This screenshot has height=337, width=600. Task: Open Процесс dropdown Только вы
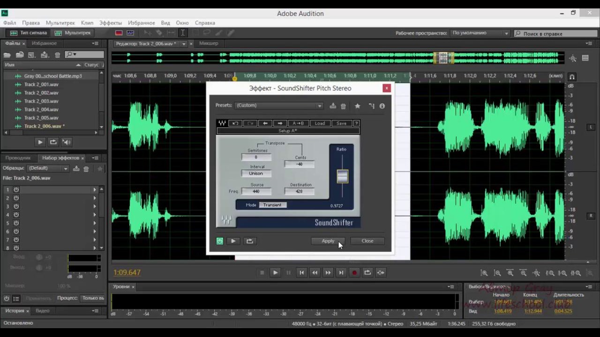[92, 298]
